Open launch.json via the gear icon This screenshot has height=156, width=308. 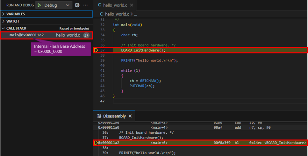77,5
